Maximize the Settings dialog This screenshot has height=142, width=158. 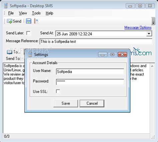pos(112,54)
